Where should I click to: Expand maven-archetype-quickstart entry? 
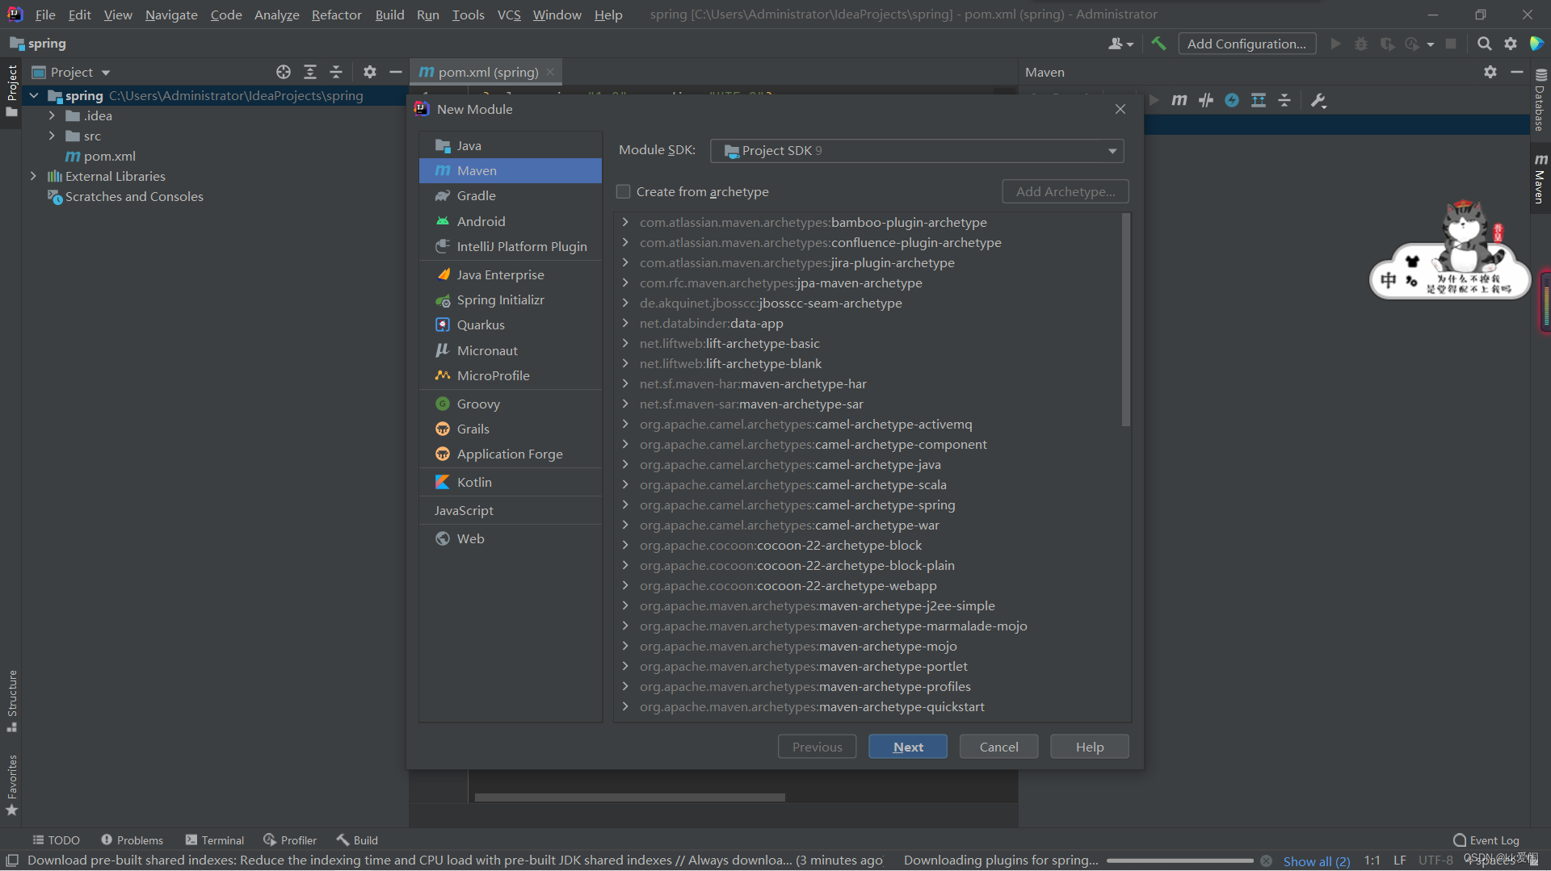[625, 706]
